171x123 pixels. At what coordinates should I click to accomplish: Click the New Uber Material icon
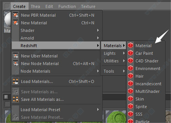click(x=16, y=56)
